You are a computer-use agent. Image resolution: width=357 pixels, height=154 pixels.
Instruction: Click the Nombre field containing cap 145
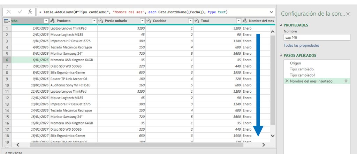317,38
